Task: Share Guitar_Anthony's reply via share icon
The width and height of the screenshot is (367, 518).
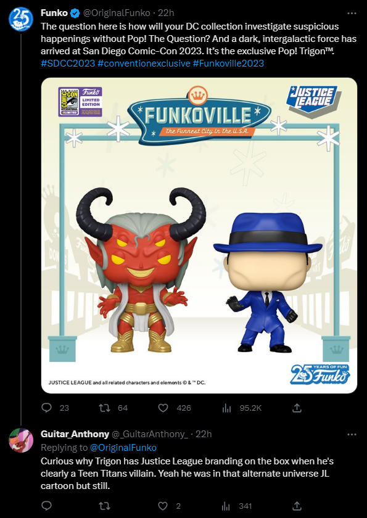Action: (x=297, y=506)
